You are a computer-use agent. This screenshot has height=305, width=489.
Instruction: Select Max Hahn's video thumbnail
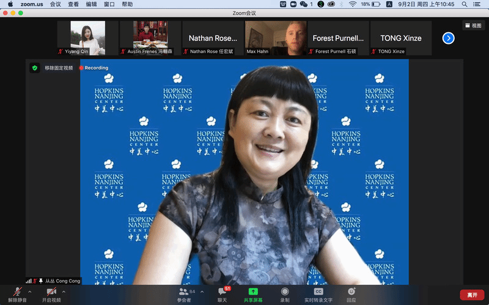pos(276,38)
